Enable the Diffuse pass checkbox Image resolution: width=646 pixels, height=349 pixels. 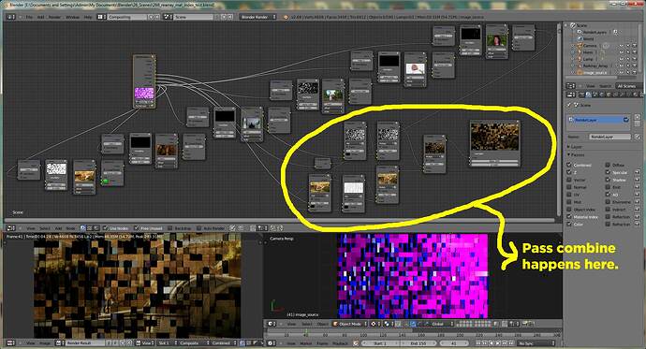coord(608,165)
